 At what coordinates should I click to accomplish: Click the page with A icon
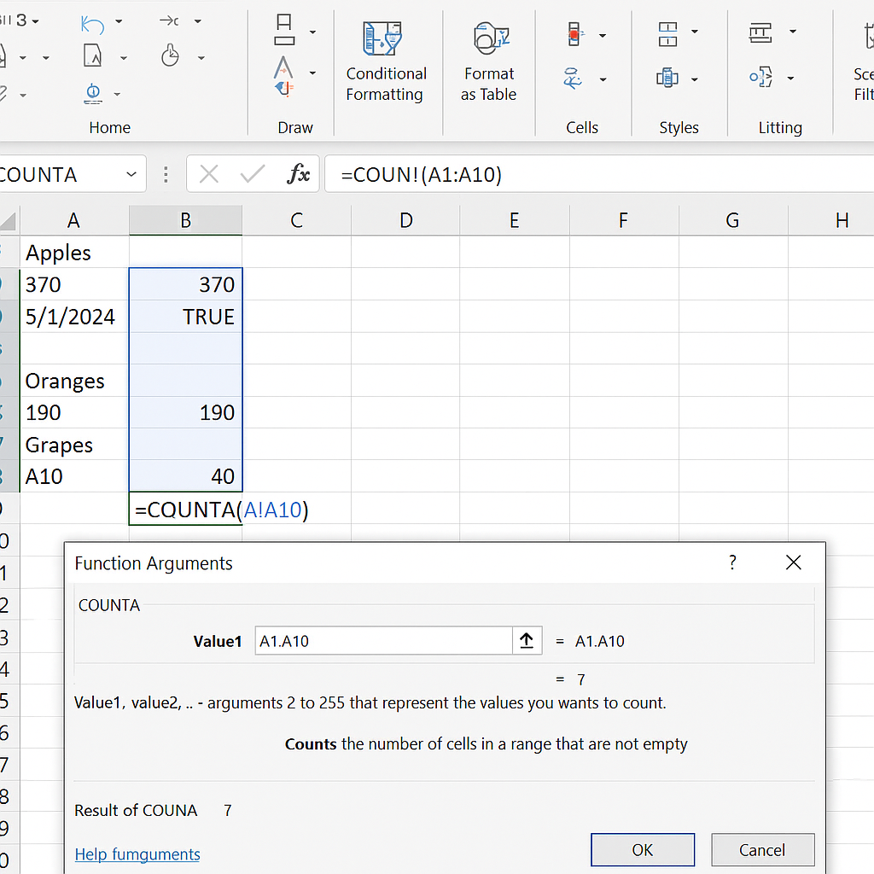pyautogui.click(x=92, y=55)
